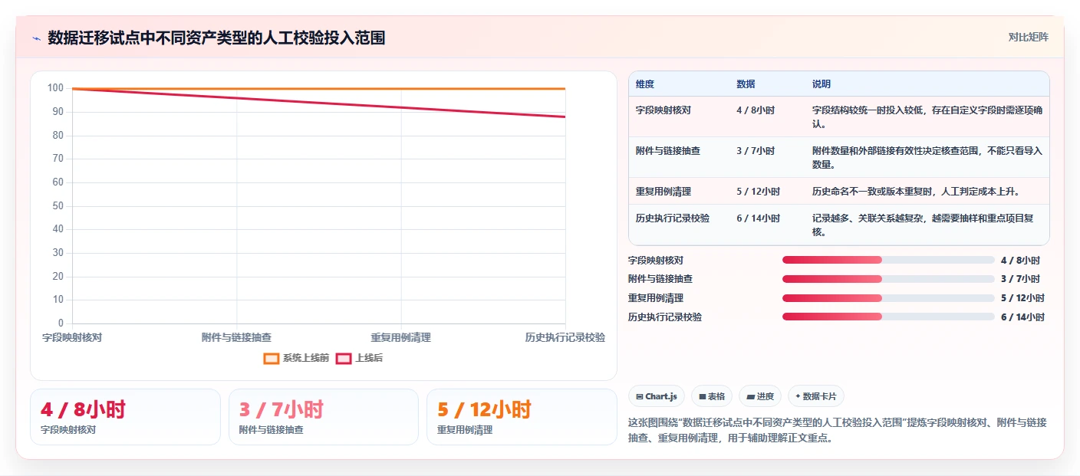
Task: Click the summary paragraph below the tags
Action: click(x=838, y=430)
